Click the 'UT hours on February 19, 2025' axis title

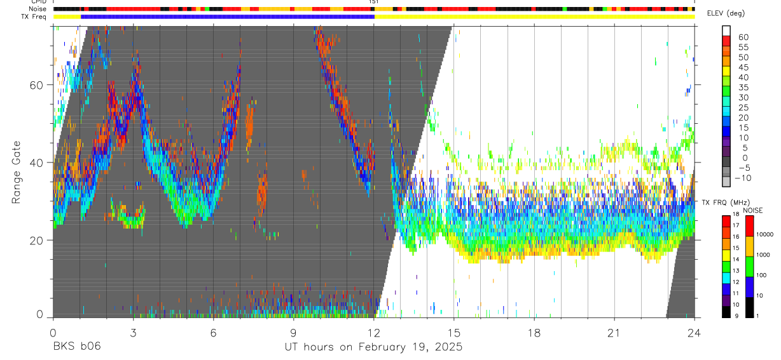pos(373,347)
